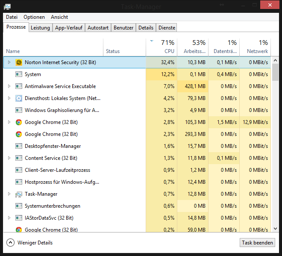Click the 1,5 MB/s disk cell
Screen dimensions: 282x256
[224, 122]
